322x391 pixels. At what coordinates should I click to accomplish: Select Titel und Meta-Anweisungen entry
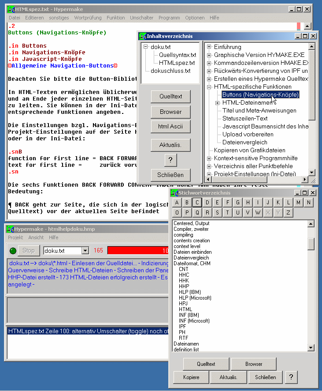click(259, 110)
